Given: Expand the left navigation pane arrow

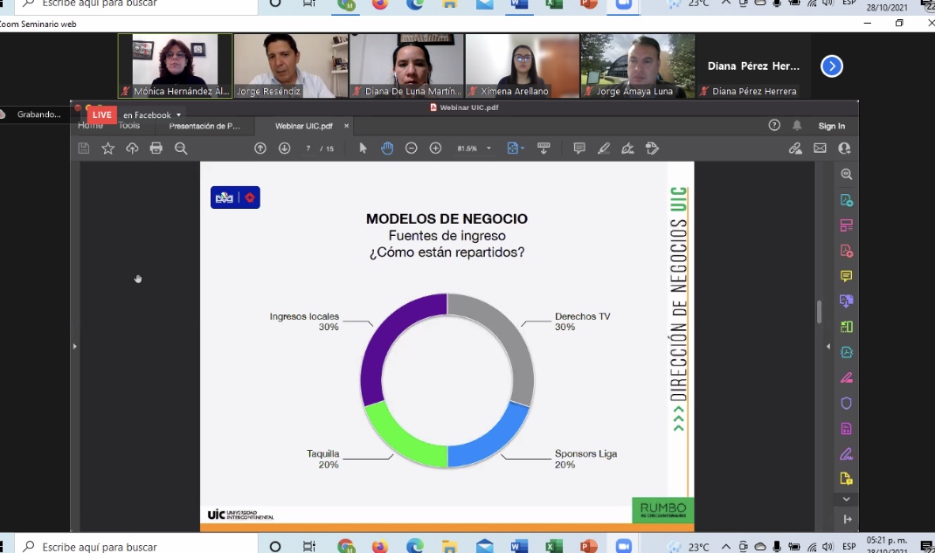Looking at the screenshot, I should 74,346.
